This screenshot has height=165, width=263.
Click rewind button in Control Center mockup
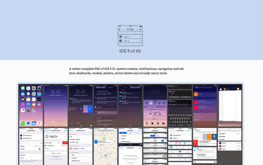pyautogui.click(x=150, y=114)
